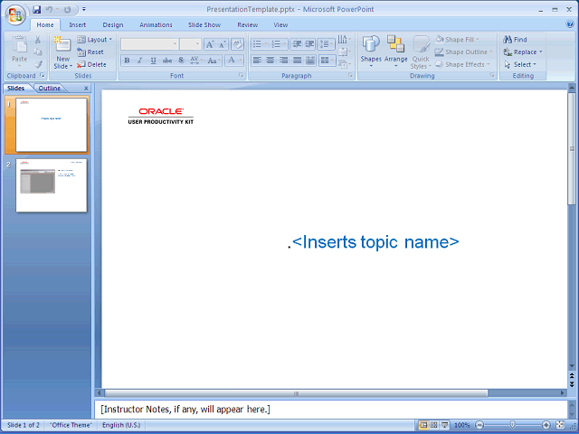Open the Shapes gallery
579x434 pixels.
[x=371, y=52]
